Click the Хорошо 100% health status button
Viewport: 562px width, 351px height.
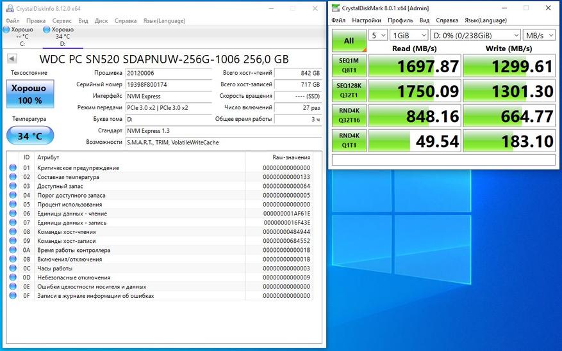[x=29, y=94]
